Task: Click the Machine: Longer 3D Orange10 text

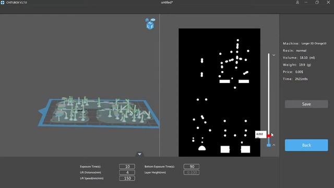Action: [304, 43]
